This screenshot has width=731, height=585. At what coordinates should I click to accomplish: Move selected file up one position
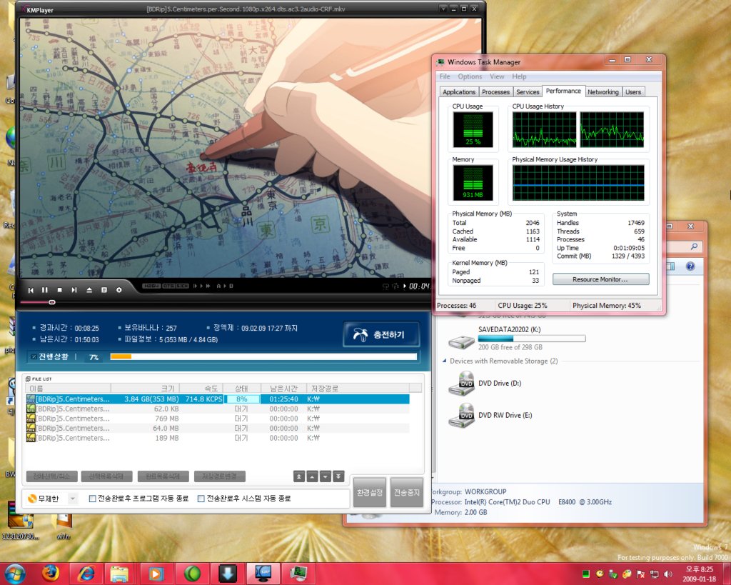pos(313,476)
